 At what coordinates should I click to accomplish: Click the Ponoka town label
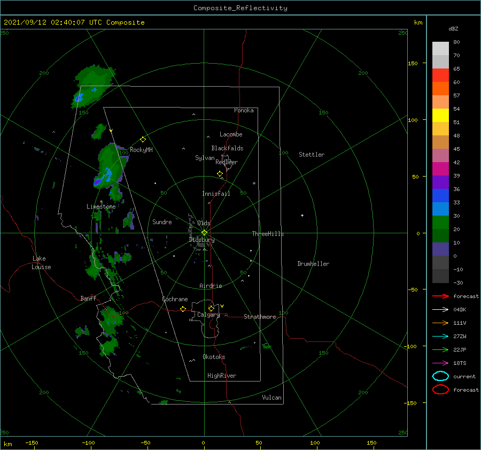[x=244, y=110]
